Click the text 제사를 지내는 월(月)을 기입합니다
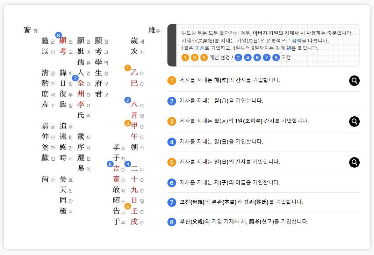This screenshot has width=374, height=255. (221, 101)
